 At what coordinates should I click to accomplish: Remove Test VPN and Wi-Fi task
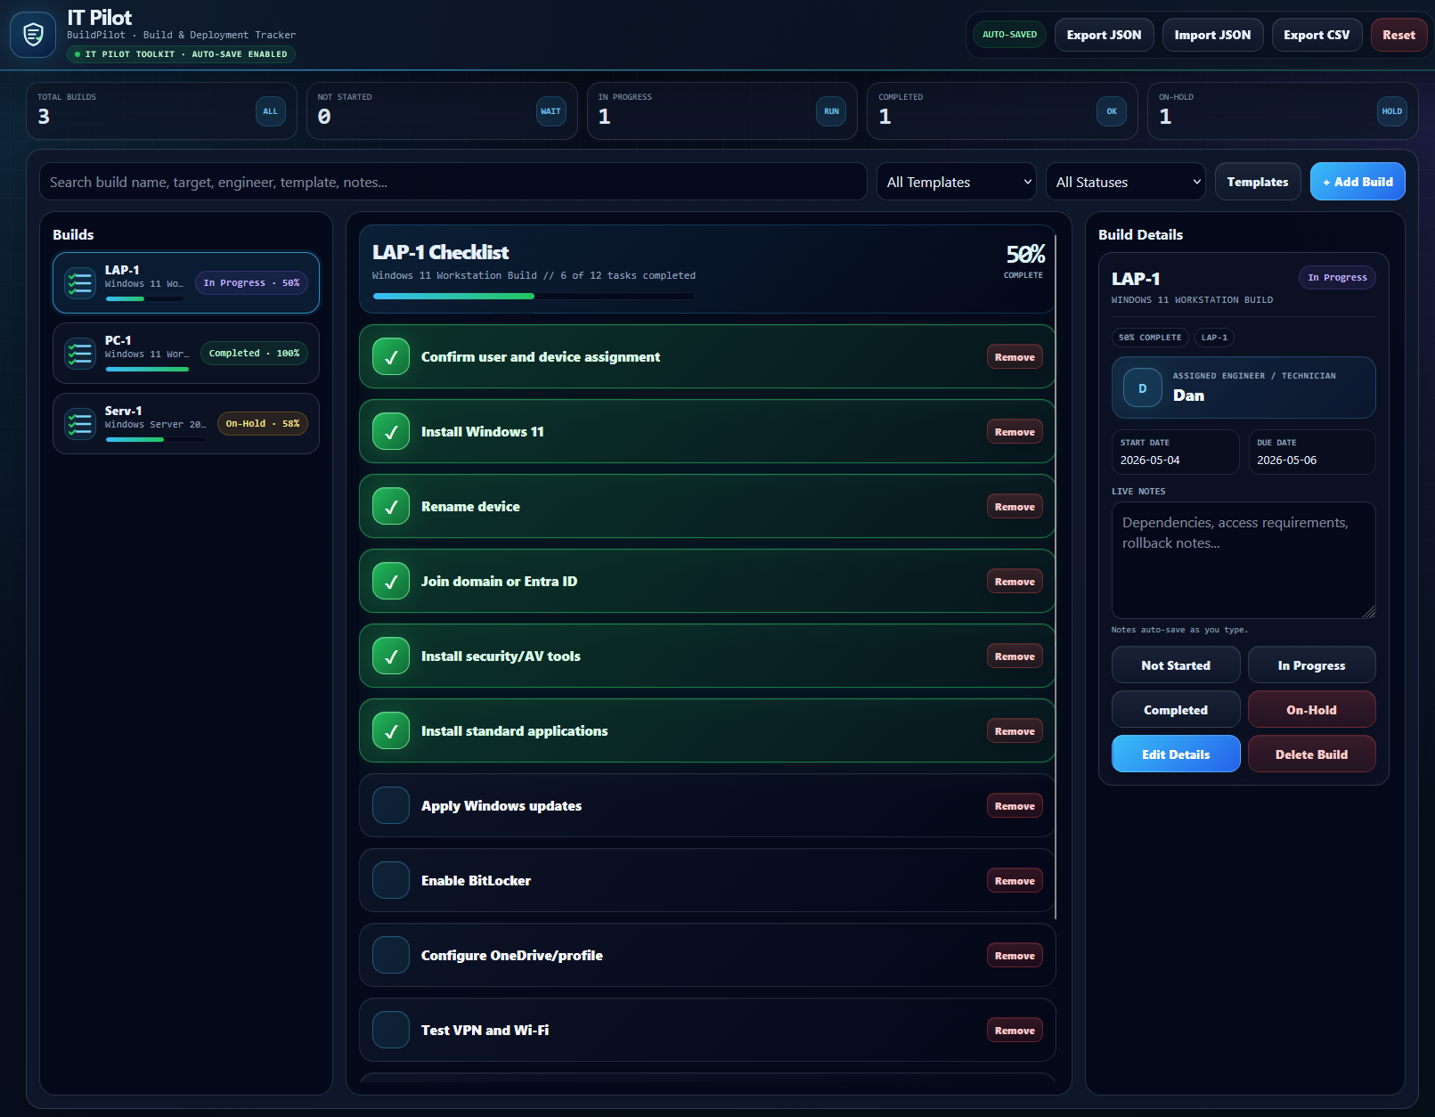(1015, 1031)
